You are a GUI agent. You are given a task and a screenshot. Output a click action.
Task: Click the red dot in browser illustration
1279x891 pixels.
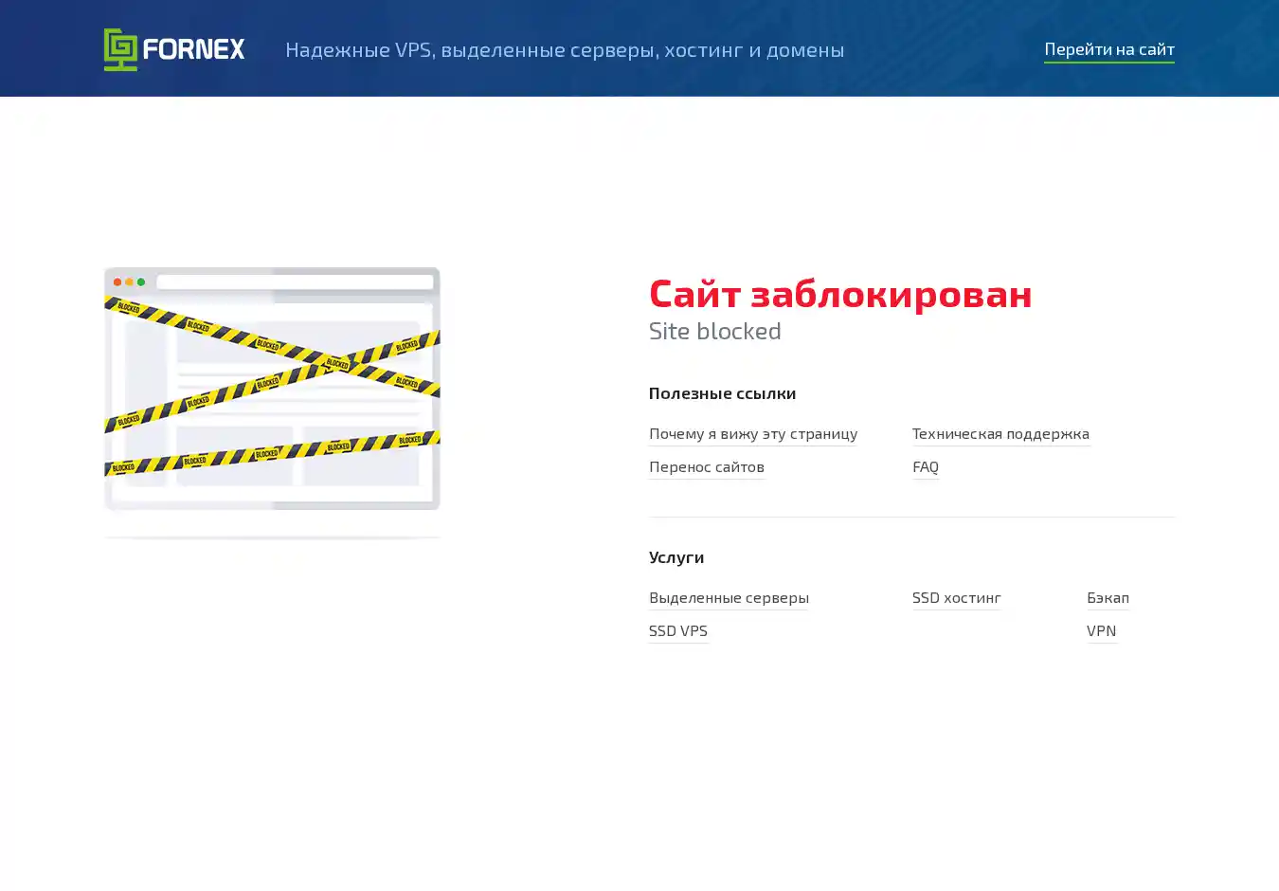(x=117, y=282)
